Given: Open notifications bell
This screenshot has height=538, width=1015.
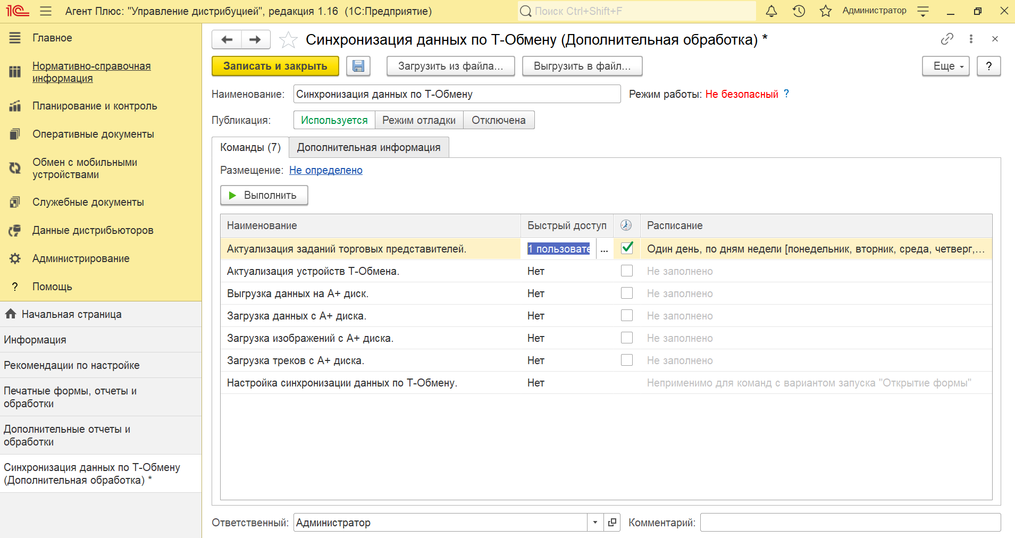Looking at the screenshot, I should (771, 11).
